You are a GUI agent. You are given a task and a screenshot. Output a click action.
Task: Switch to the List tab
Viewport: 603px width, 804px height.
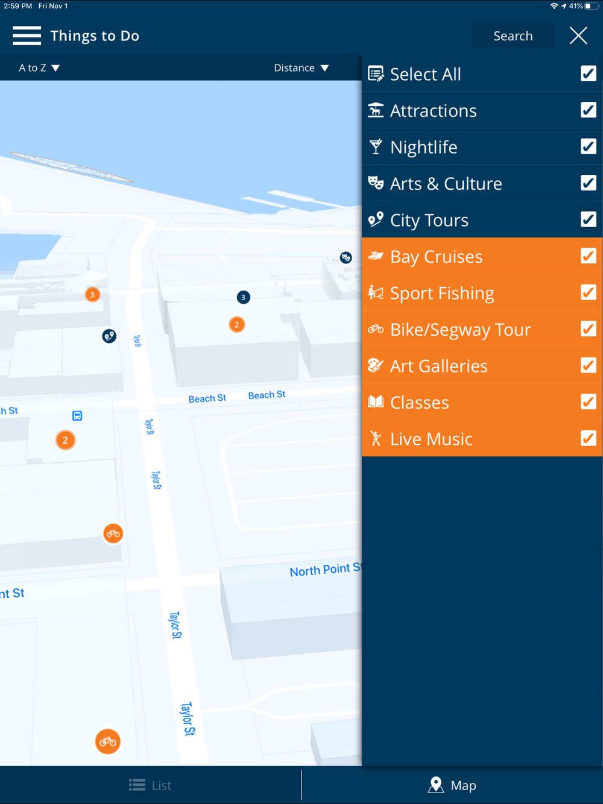150,785
